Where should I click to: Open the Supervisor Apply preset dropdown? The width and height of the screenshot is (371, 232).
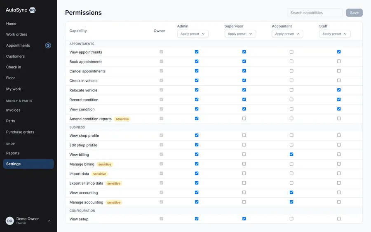240,34
